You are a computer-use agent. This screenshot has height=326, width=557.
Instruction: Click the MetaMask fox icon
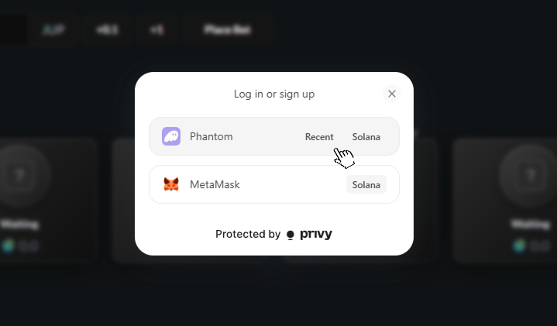171,184
